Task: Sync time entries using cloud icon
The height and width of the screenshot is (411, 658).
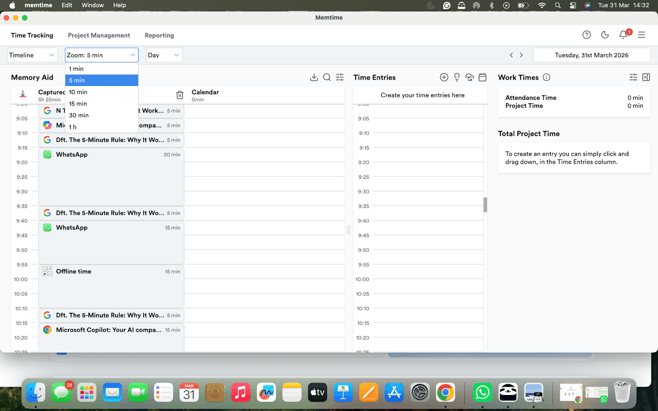Action: coord(470,77)
